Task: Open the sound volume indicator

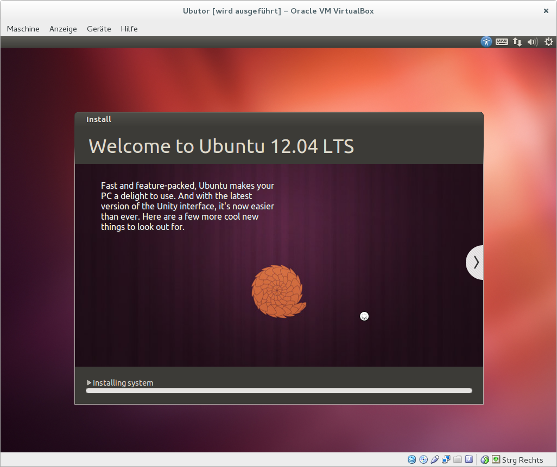Action: pos(533,42)
